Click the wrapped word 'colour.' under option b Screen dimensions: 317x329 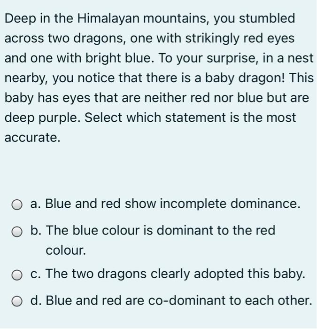coord(66,251)
